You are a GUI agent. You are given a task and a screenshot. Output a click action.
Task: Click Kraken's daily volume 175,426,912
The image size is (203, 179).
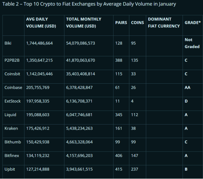pyautogui.click(x=38, y=128)
